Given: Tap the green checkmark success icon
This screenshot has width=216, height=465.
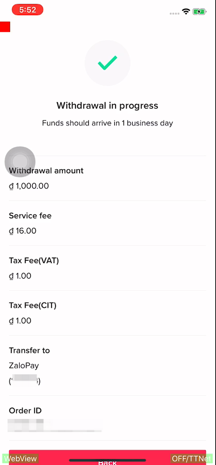Looking at the screenshot, I should (107, 63).
